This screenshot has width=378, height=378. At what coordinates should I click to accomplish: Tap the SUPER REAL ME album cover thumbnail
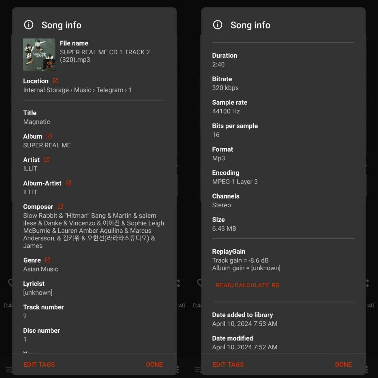(39, 55)
